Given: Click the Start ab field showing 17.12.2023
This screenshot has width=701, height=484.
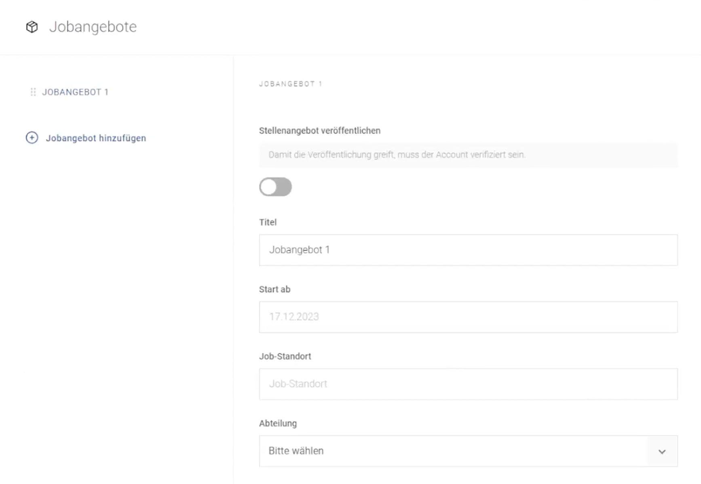Looking at the screenshot, I should pyautogui.click(x=468, y=317).
